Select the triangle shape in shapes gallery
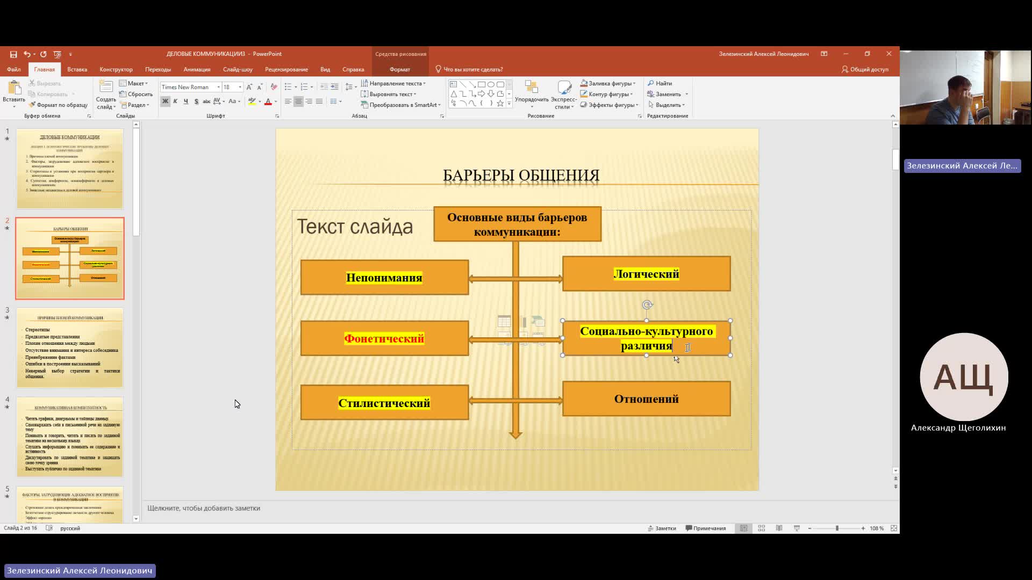 (453, 94)
